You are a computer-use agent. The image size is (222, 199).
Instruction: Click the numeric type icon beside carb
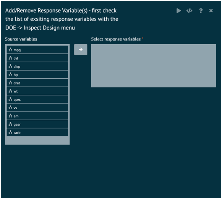[x=10, y=132]
